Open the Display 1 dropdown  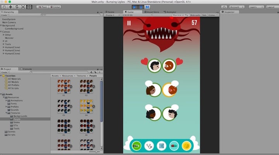tap(112, 15)
